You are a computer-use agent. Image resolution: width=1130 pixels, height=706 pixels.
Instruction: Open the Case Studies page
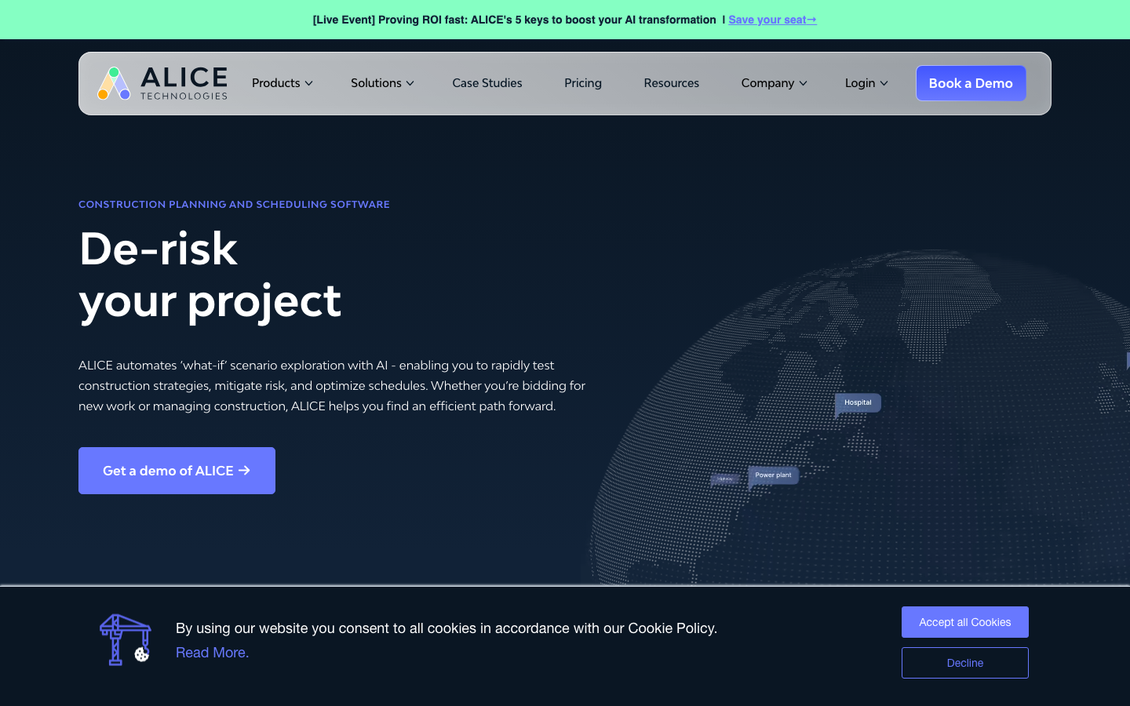(x=487, y=83)
